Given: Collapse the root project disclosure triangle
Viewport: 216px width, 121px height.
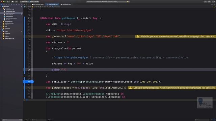Looking at the screenshot, I should (x=1, y=6).
